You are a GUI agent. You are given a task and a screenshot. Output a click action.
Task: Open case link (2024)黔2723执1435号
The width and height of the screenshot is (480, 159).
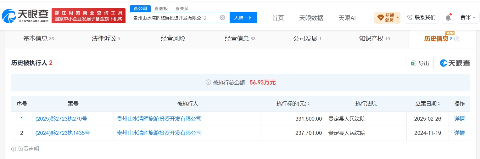63,133
